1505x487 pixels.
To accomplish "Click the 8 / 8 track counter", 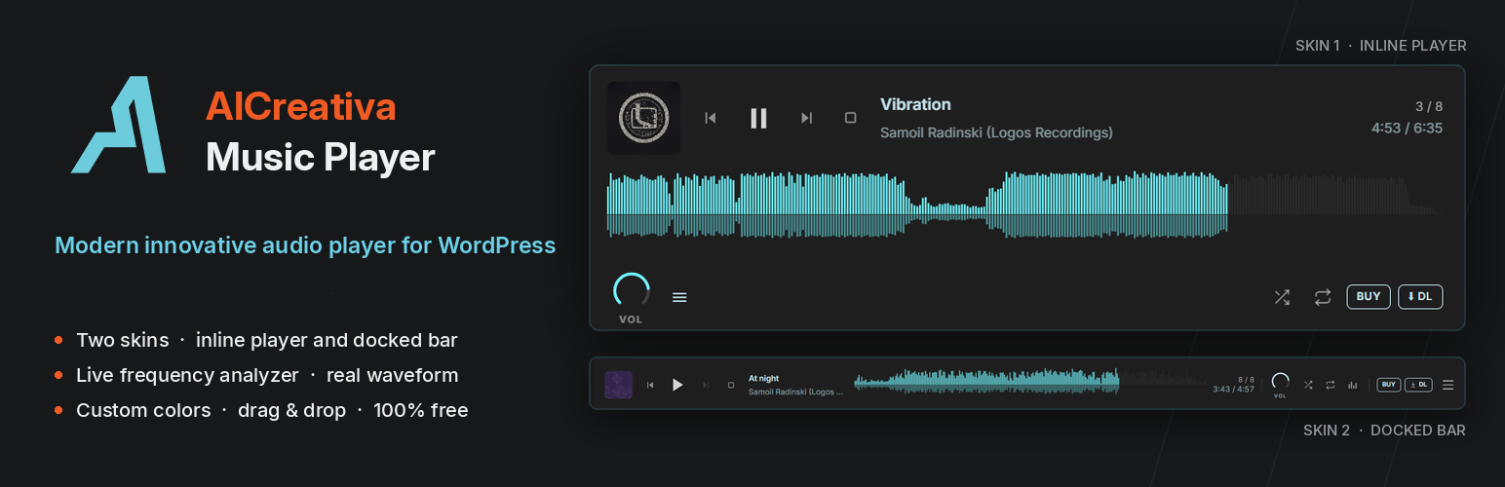I will click(1246, 379).
